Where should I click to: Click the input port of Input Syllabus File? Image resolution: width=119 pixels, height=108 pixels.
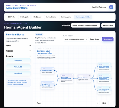point(41,71)
